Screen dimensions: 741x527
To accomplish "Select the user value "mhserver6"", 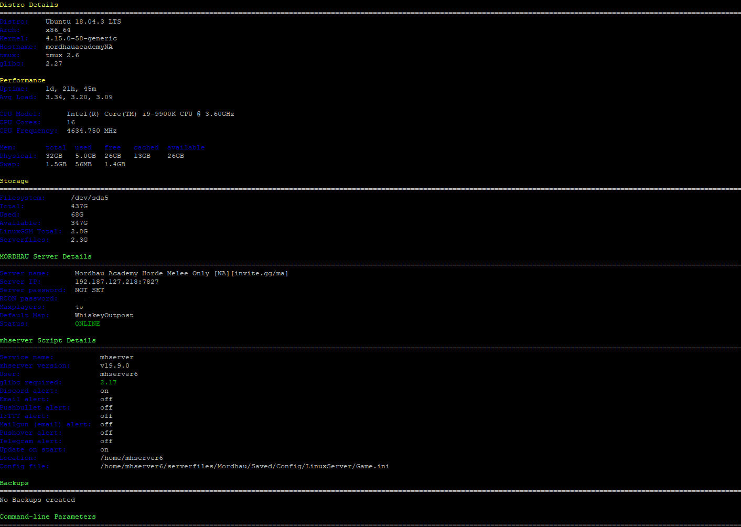I will [x=119, y=374].
